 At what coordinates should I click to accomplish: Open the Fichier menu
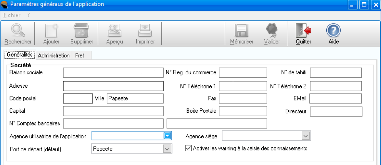[12, 15]
